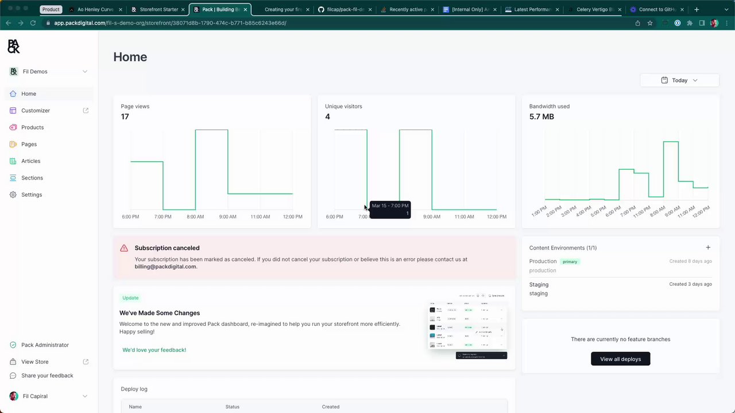The width and height of the screenshot is (735, 413).
Task: Click View all deploys button
Action: pyautogui.click(x=620, y=359)
